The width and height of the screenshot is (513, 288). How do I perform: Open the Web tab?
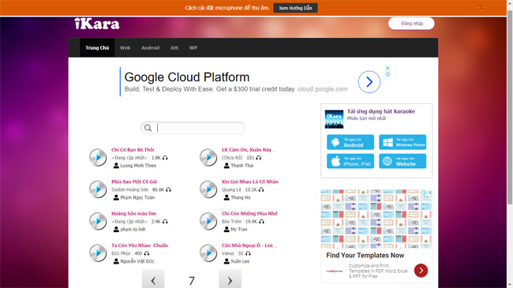pyautogui.click(x=125, y=48)
